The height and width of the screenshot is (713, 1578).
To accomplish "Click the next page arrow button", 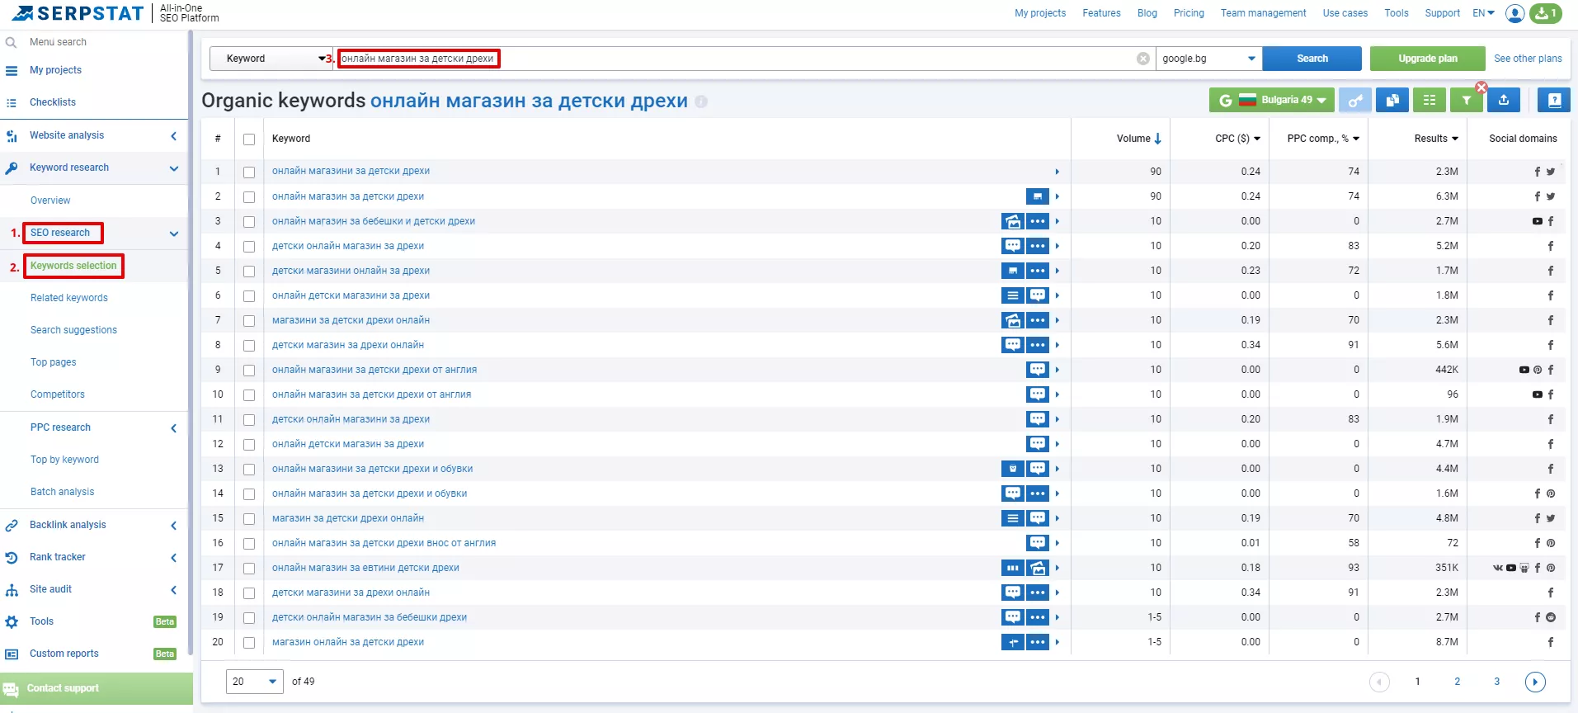I will point(1535,682).
